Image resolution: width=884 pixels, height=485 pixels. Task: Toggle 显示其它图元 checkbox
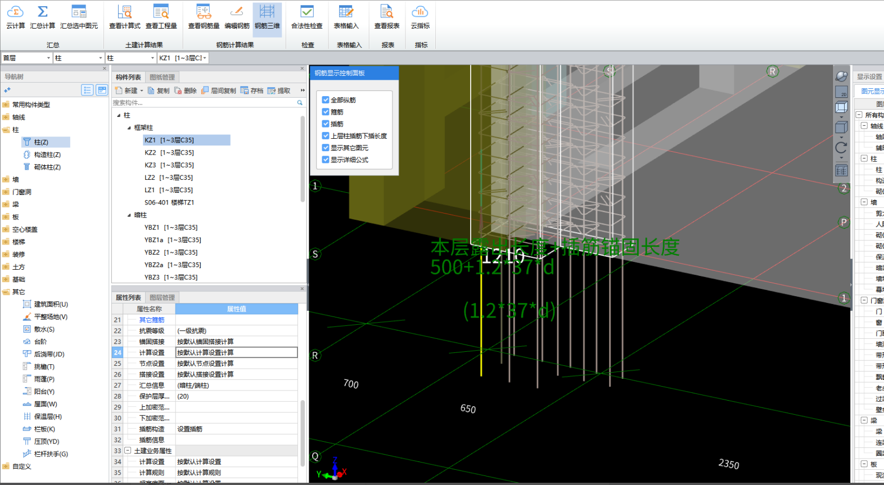[x=326, y=148]
